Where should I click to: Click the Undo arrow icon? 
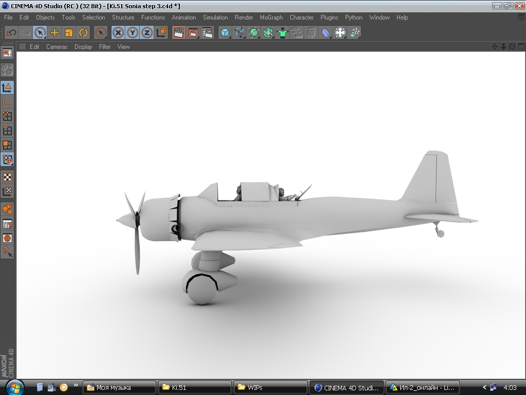[x=11, y=32]
